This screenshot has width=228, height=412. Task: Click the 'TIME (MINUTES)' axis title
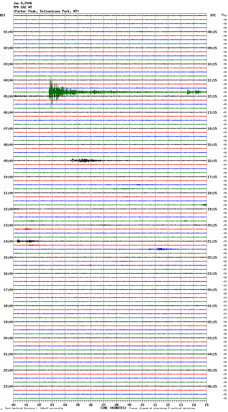[x=113, y=408]
